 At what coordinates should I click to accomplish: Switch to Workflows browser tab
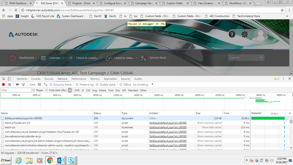pos(238,3)
